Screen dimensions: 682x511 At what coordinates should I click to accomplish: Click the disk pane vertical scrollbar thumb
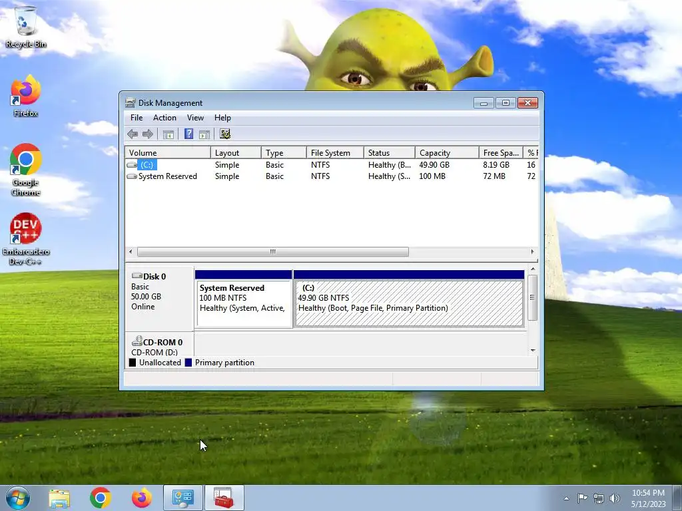pyautogui.click(x=533, y=297)
